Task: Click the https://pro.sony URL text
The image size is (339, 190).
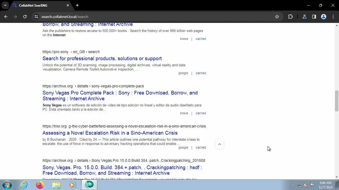Action: click(x=55, y=52)
